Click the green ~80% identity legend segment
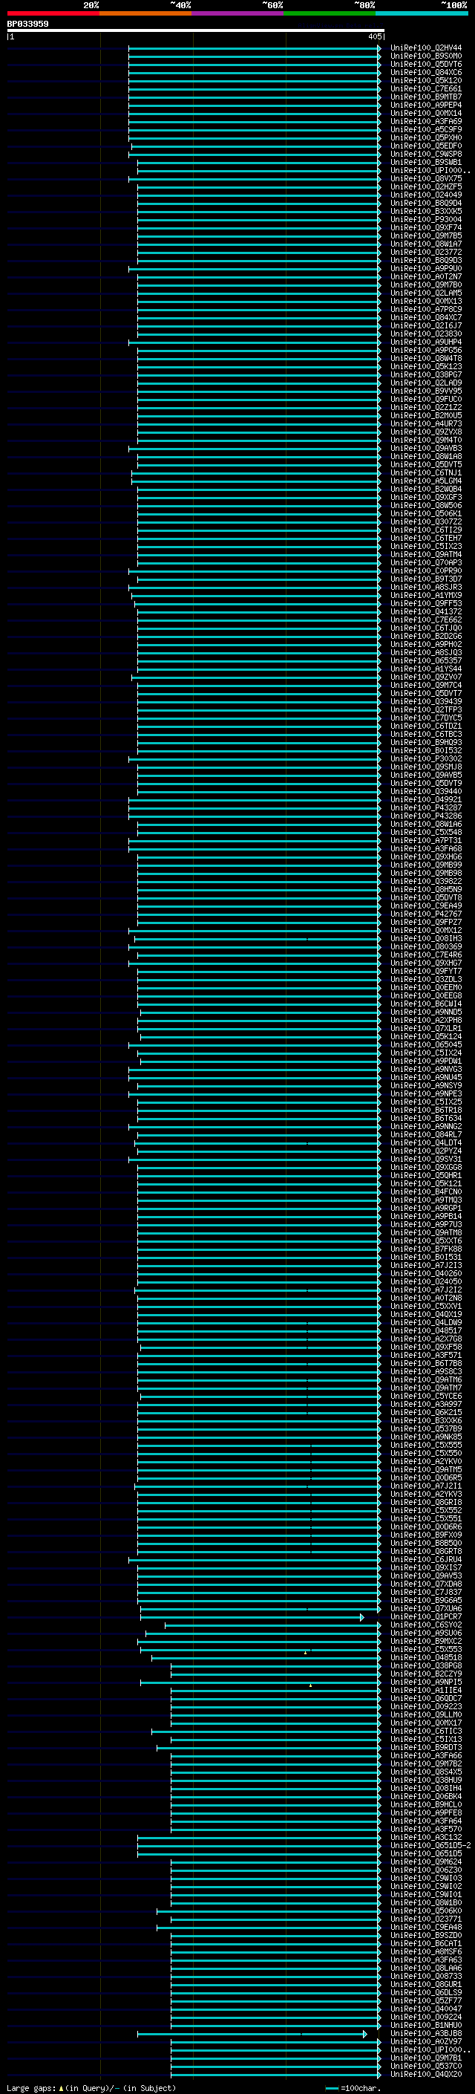This screenshot has width=475, height=2094. [x=330, y=13]
